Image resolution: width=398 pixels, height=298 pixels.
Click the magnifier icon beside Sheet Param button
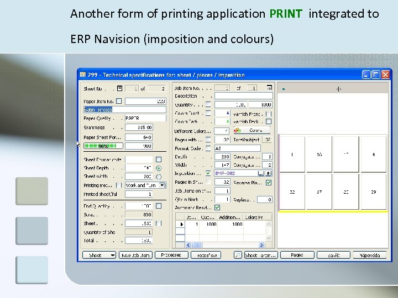coord(238,255)
